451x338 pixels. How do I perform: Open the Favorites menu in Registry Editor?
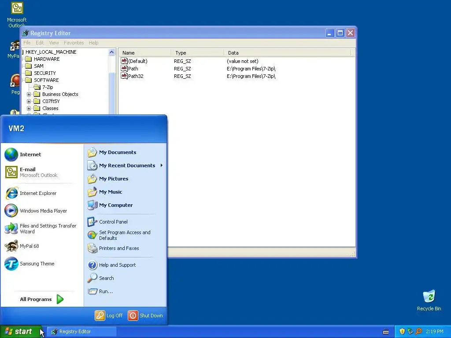click(x=74, y=43)
